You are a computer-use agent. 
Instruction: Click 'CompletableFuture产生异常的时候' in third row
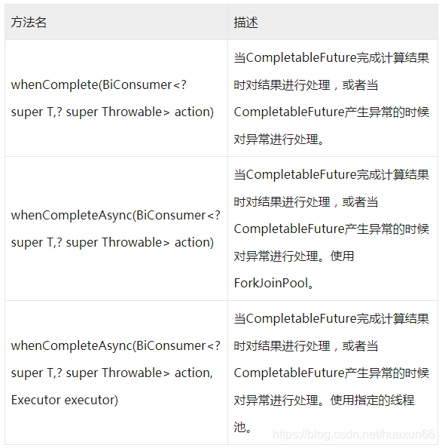tap(331, 373)
